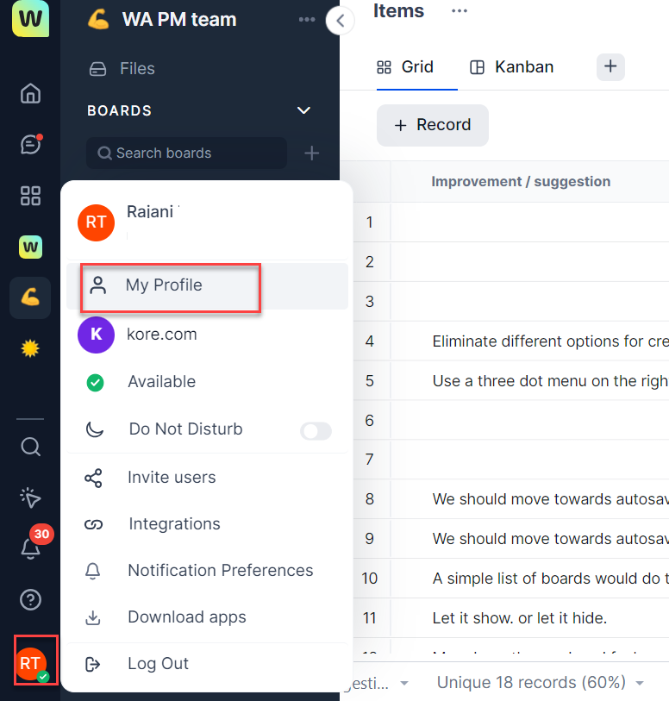Open the Home icon in left rail
Image resolution: width=669 pixels, height=701 pixels.
(30, 93)
